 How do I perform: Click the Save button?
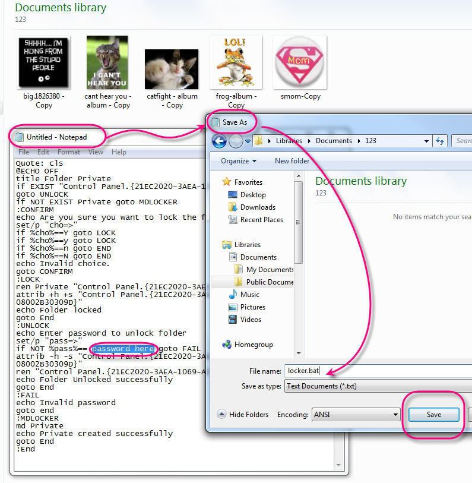pyautogui.click(x=433, y=415)
